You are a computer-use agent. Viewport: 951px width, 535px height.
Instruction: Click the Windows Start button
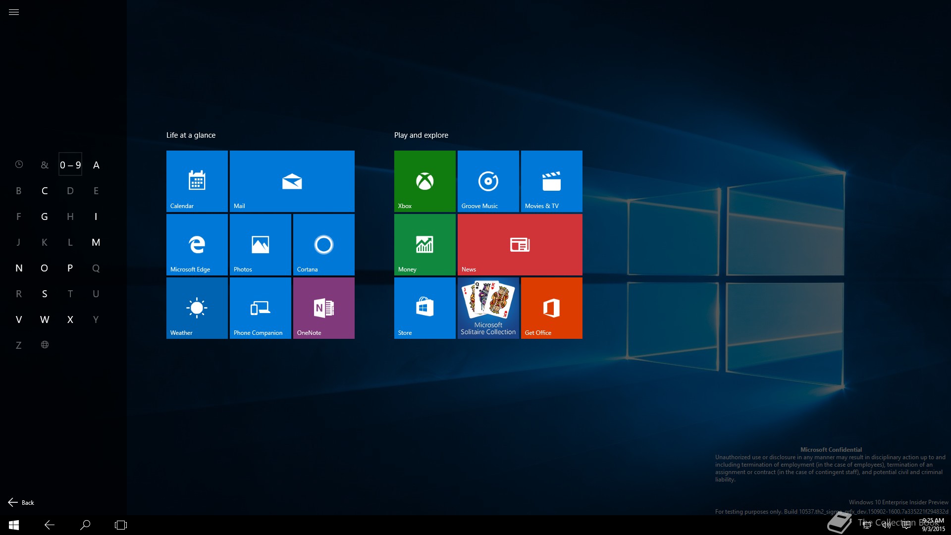(14, 525)
